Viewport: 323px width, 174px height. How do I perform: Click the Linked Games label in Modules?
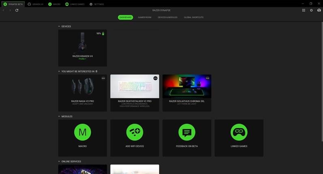[x=239, y=146]
